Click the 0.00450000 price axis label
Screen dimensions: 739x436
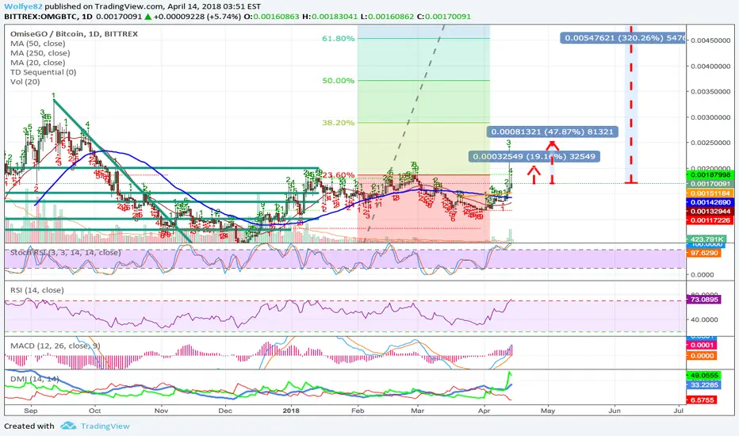pyautogui.click(x=710, y=40)
